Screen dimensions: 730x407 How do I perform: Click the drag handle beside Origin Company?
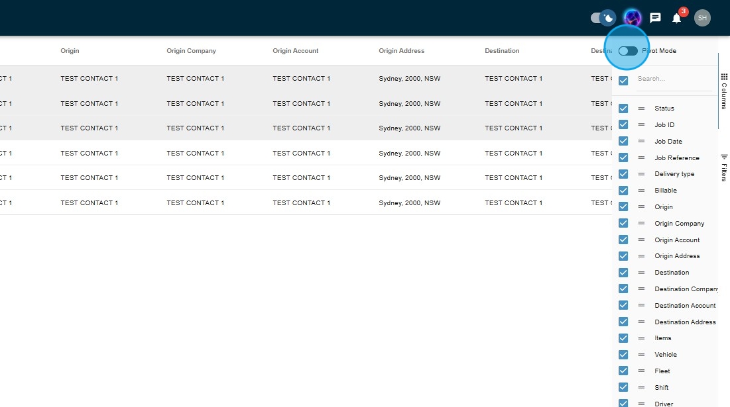[641, 224]
